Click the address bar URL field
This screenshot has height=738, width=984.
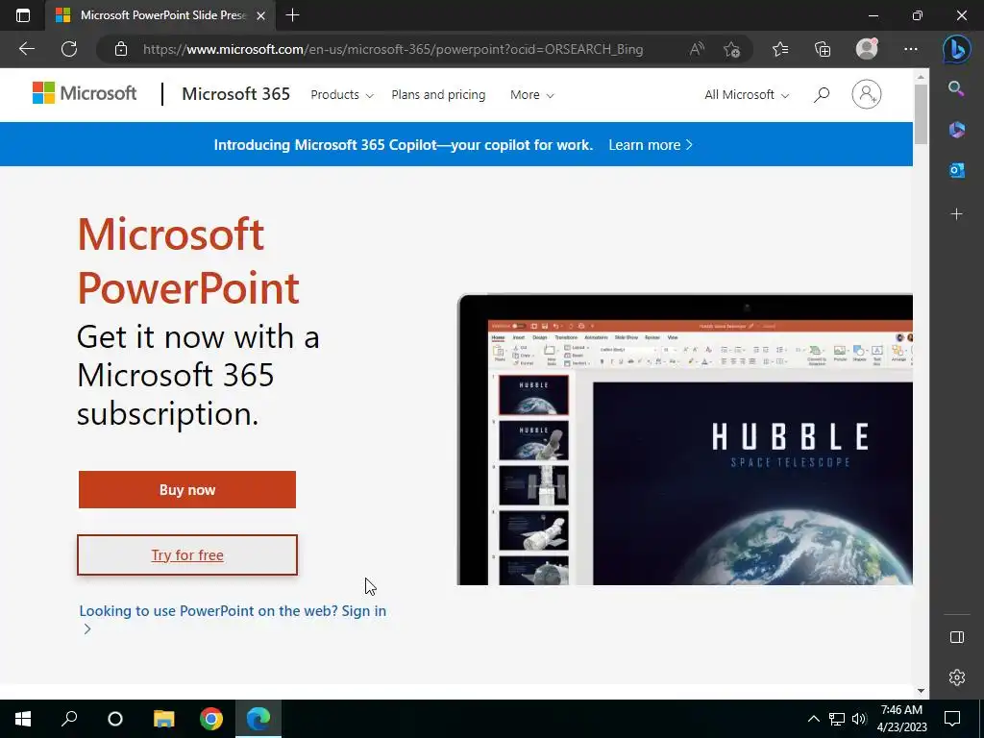click(393, 49)
